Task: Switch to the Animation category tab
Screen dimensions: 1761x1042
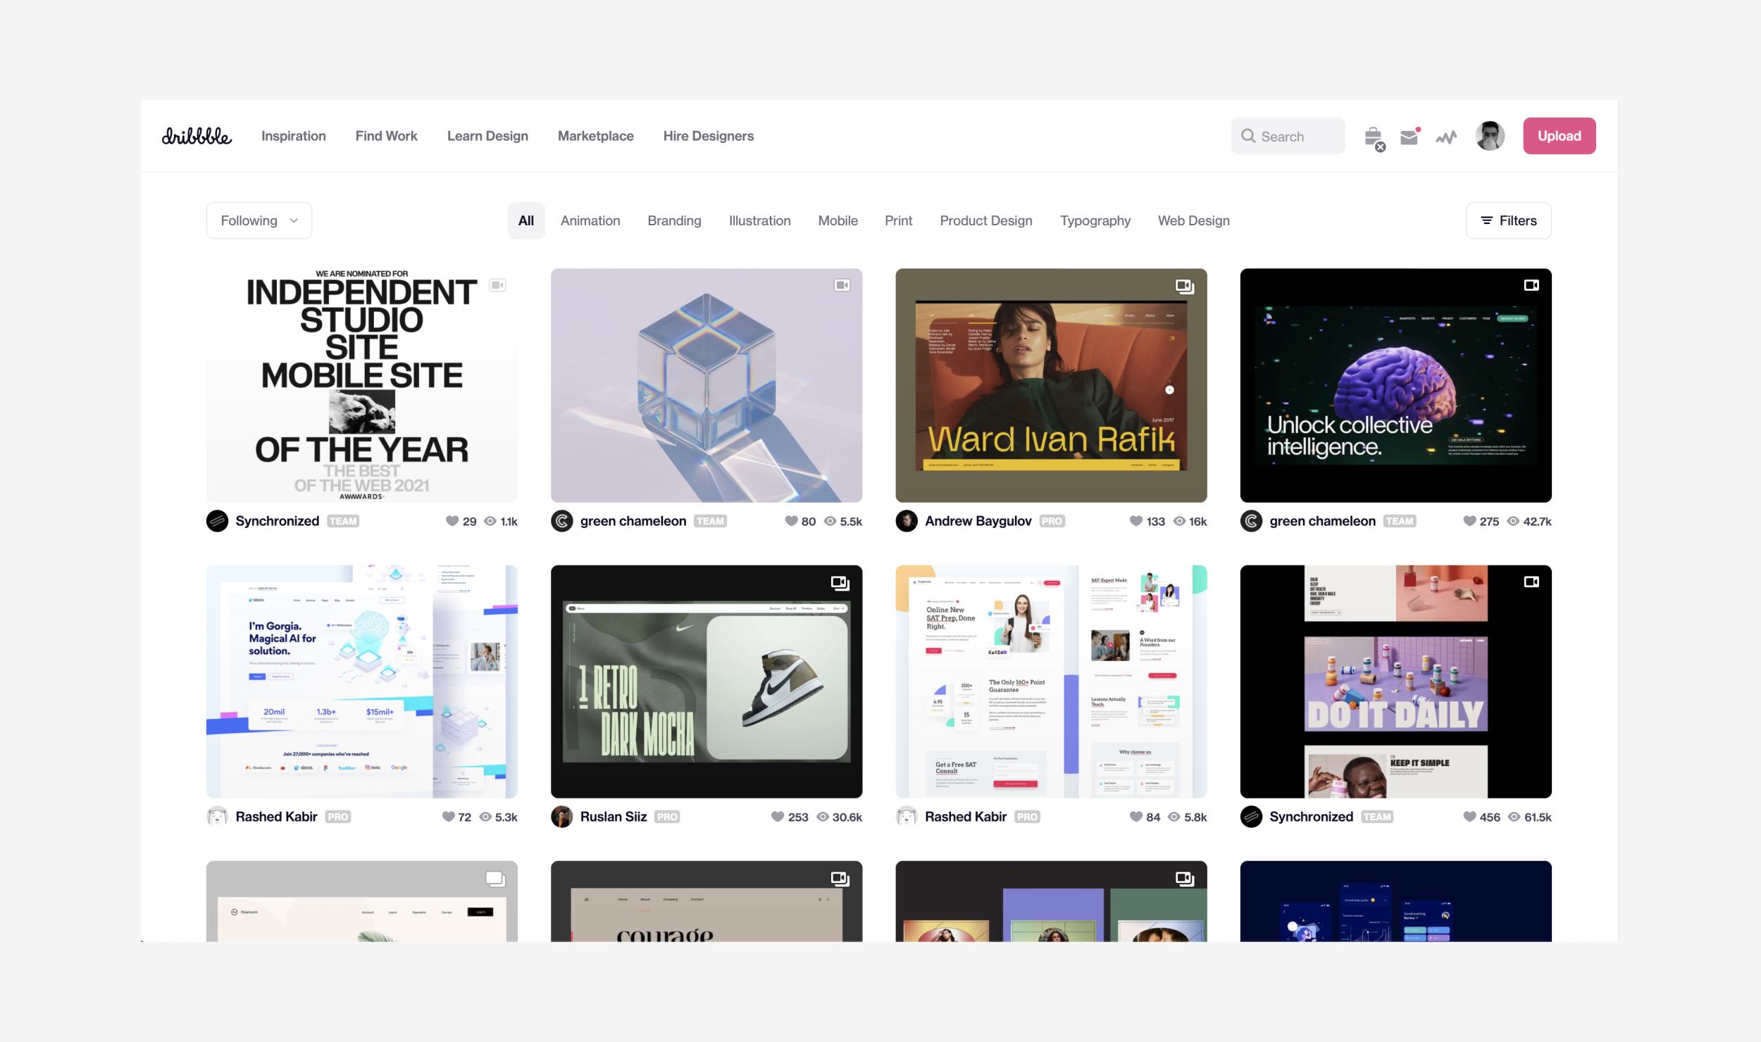Action: 590,220
